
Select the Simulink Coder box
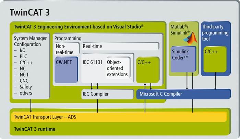tap(183, 59)
